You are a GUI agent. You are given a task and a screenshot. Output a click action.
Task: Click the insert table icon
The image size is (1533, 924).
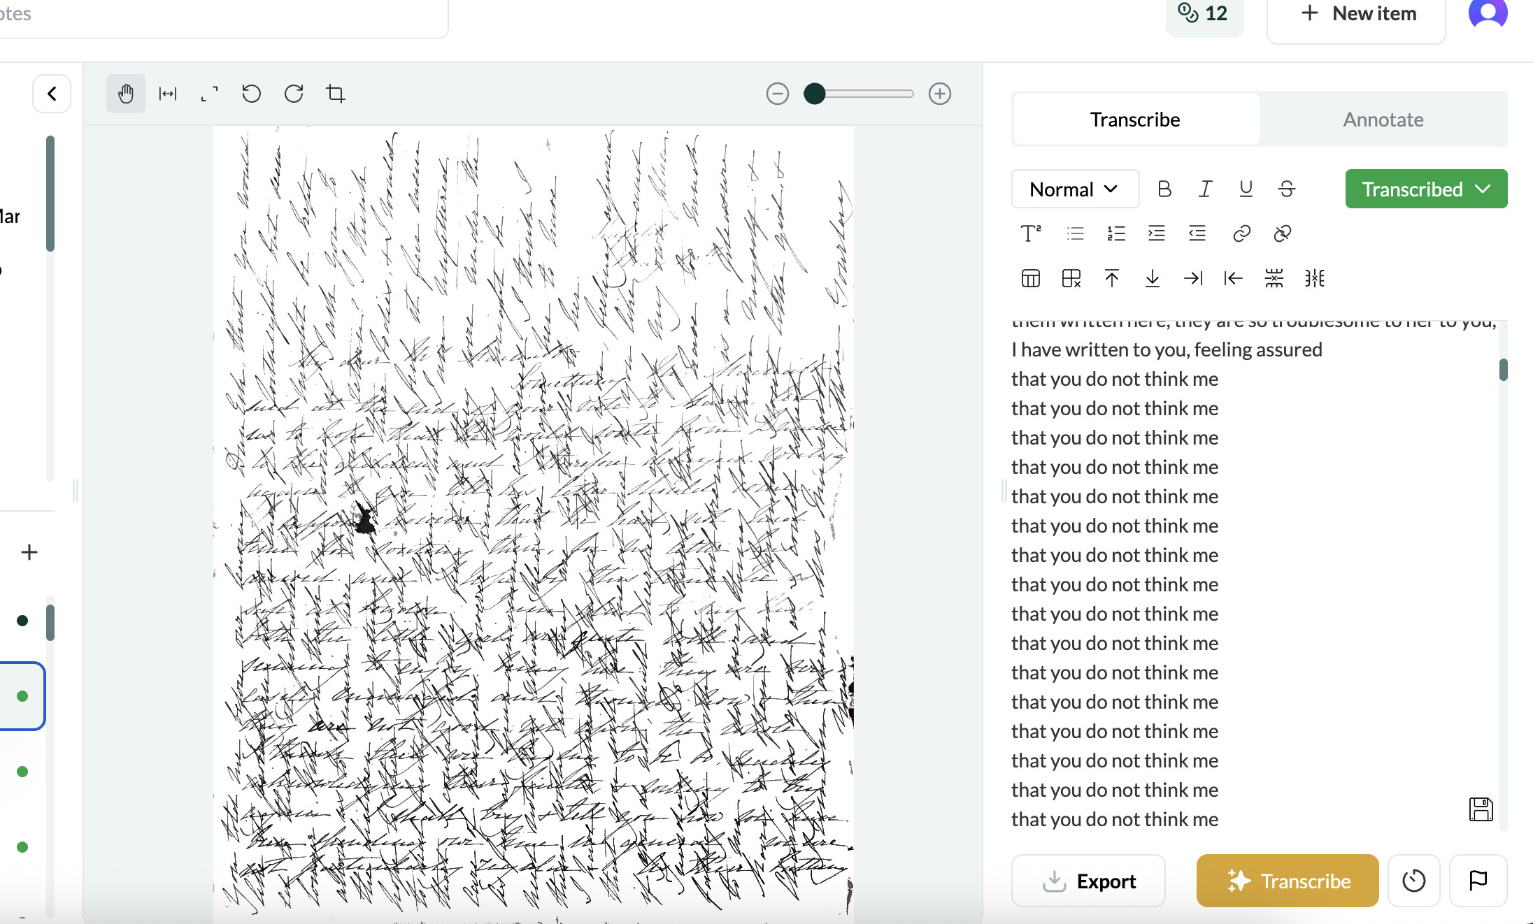(1031, 278)
